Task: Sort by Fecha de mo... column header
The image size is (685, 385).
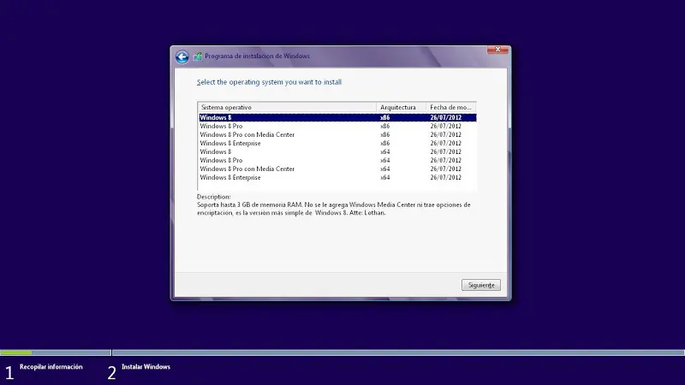Action: point(451,108)
